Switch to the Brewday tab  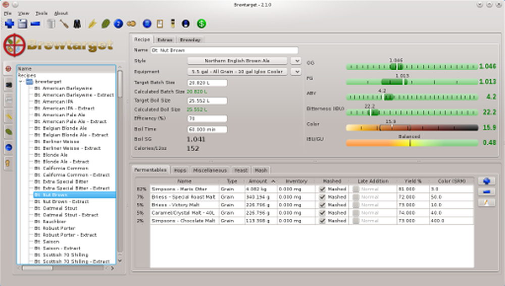(190, 39)
